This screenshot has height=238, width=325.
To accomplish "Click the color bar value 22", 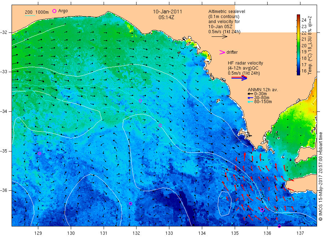I will pos(304,33).
